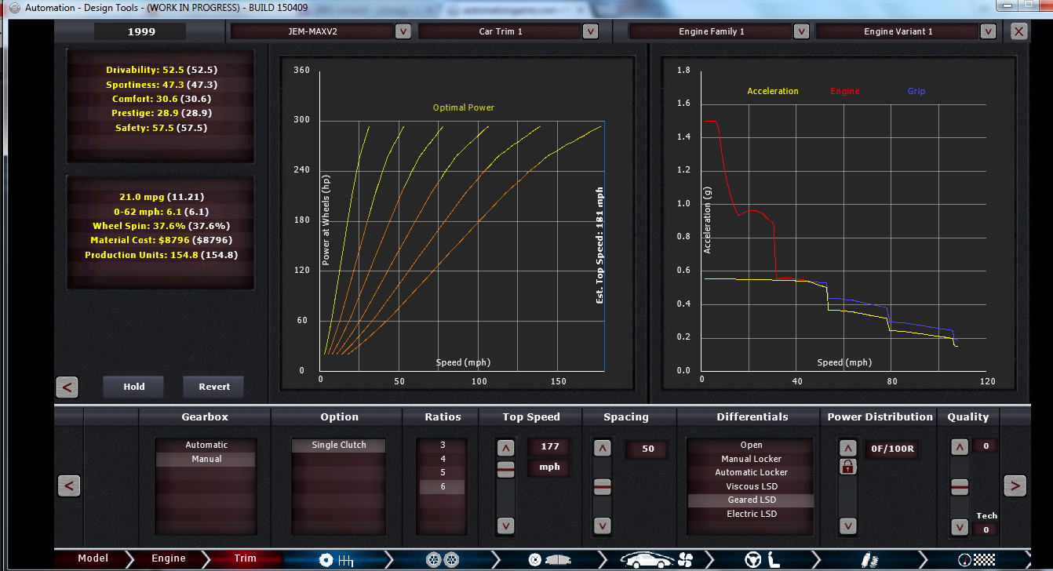Click the Hold button
Image resolution: width=1053 pixels, height=571 pixels.
click(134, 387)
